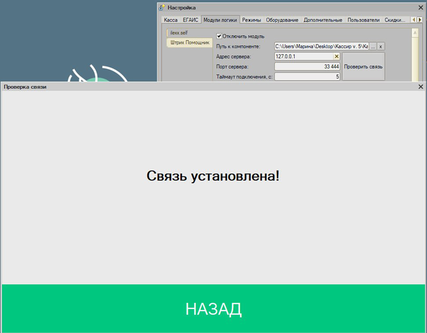Viewport: 427px width, 333px height.
Task: Clear component path with x button
Action: (381, 47)
